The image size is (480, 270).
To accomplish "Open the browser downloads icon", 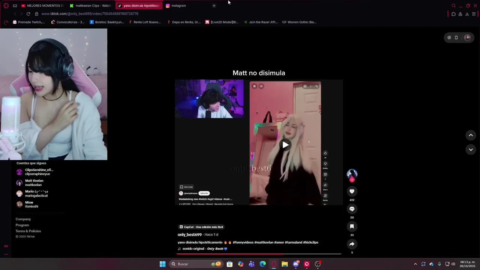I will tap(467, 14).
